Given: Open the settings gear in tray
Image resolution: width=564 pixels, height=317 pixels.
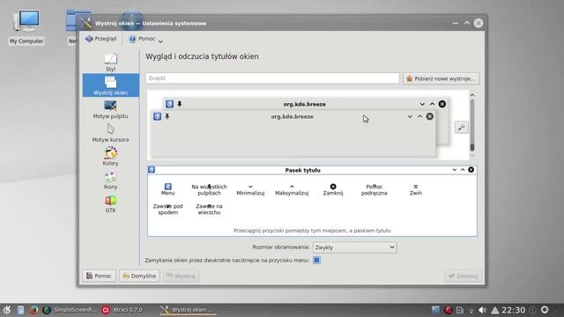Looking at the screenshot, I should 545,310.
